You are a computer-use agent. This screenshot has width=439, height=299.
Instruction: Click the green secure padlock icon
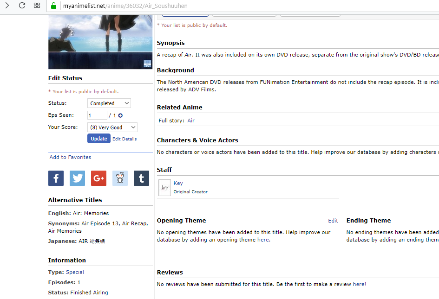click(54, 6)
